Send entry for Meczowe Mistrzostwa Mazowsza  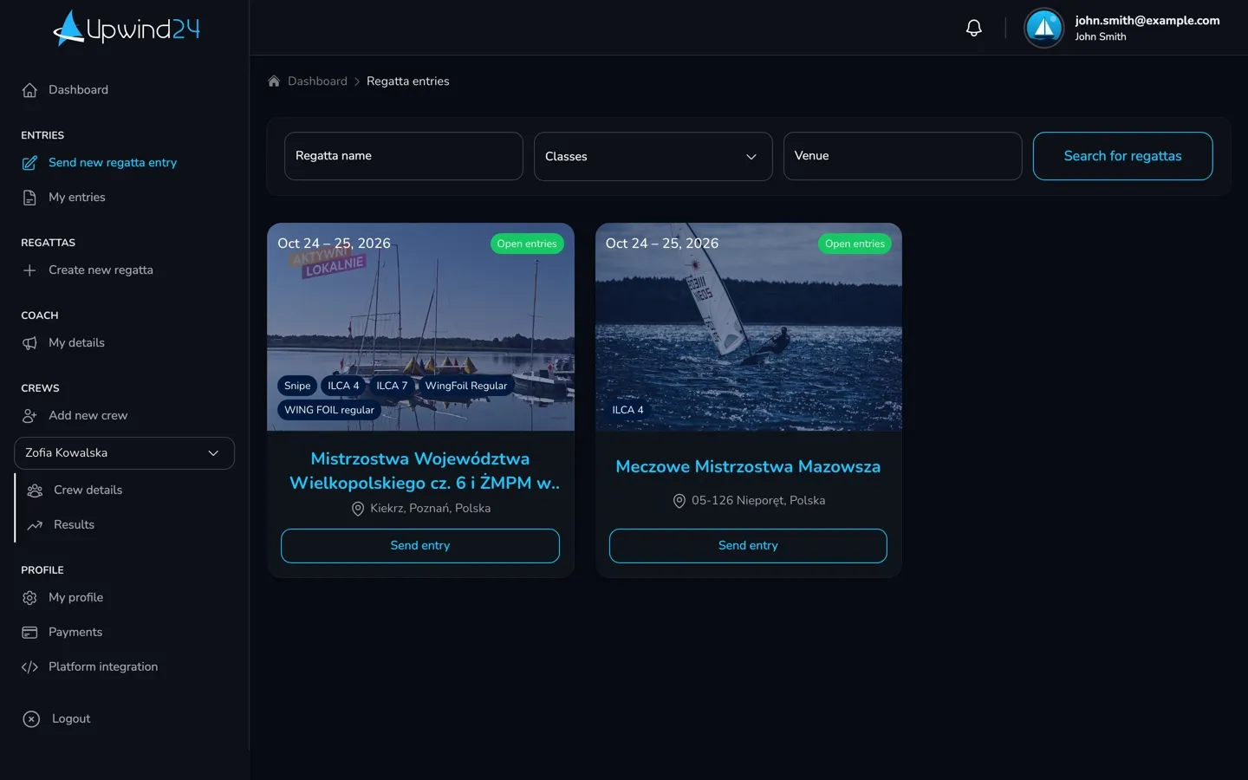point(748,546)
